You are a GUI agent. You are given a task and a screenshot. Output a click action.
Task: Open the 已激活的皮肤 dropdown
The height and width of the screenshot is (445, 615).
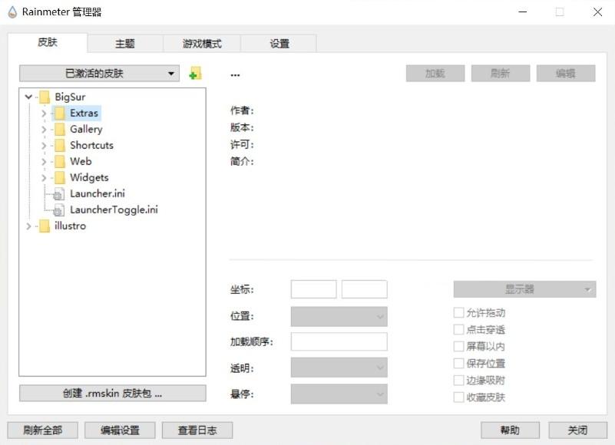coord(99,74)
